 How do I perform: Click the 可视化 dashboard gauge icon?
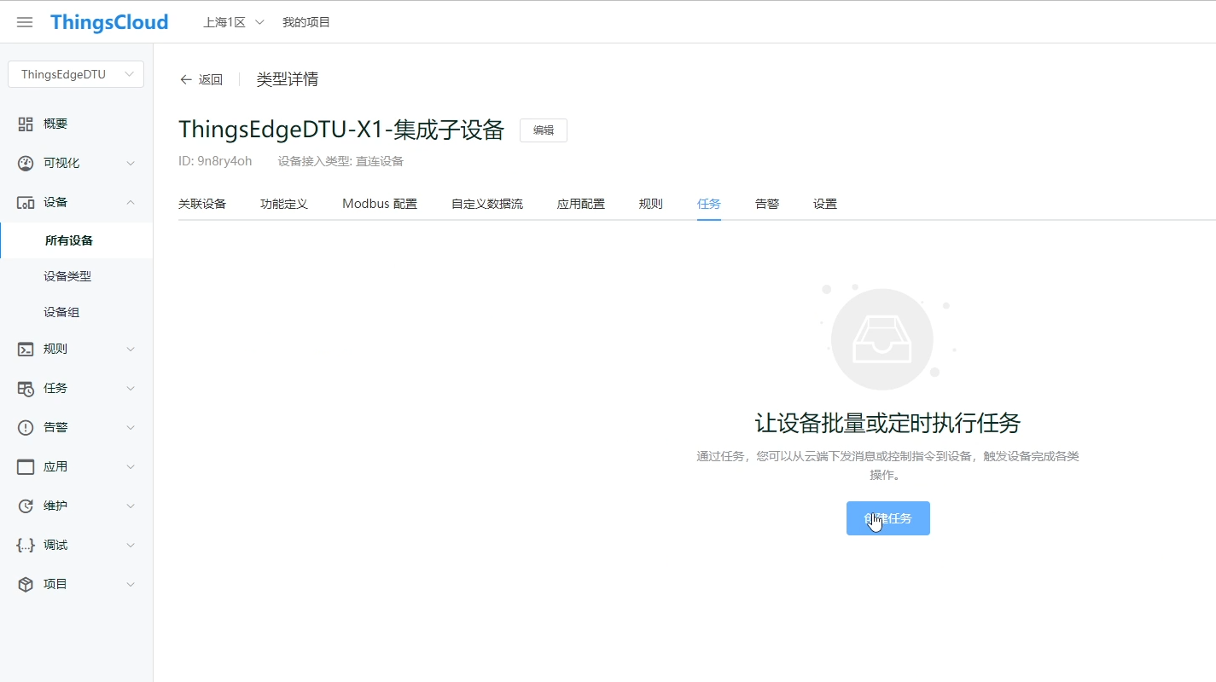(x=26, y=163)
